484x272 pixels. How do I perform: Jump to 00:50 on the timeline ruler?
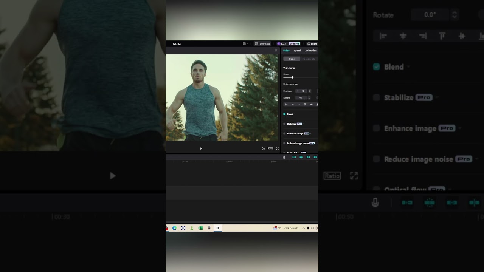click(274, 162)
